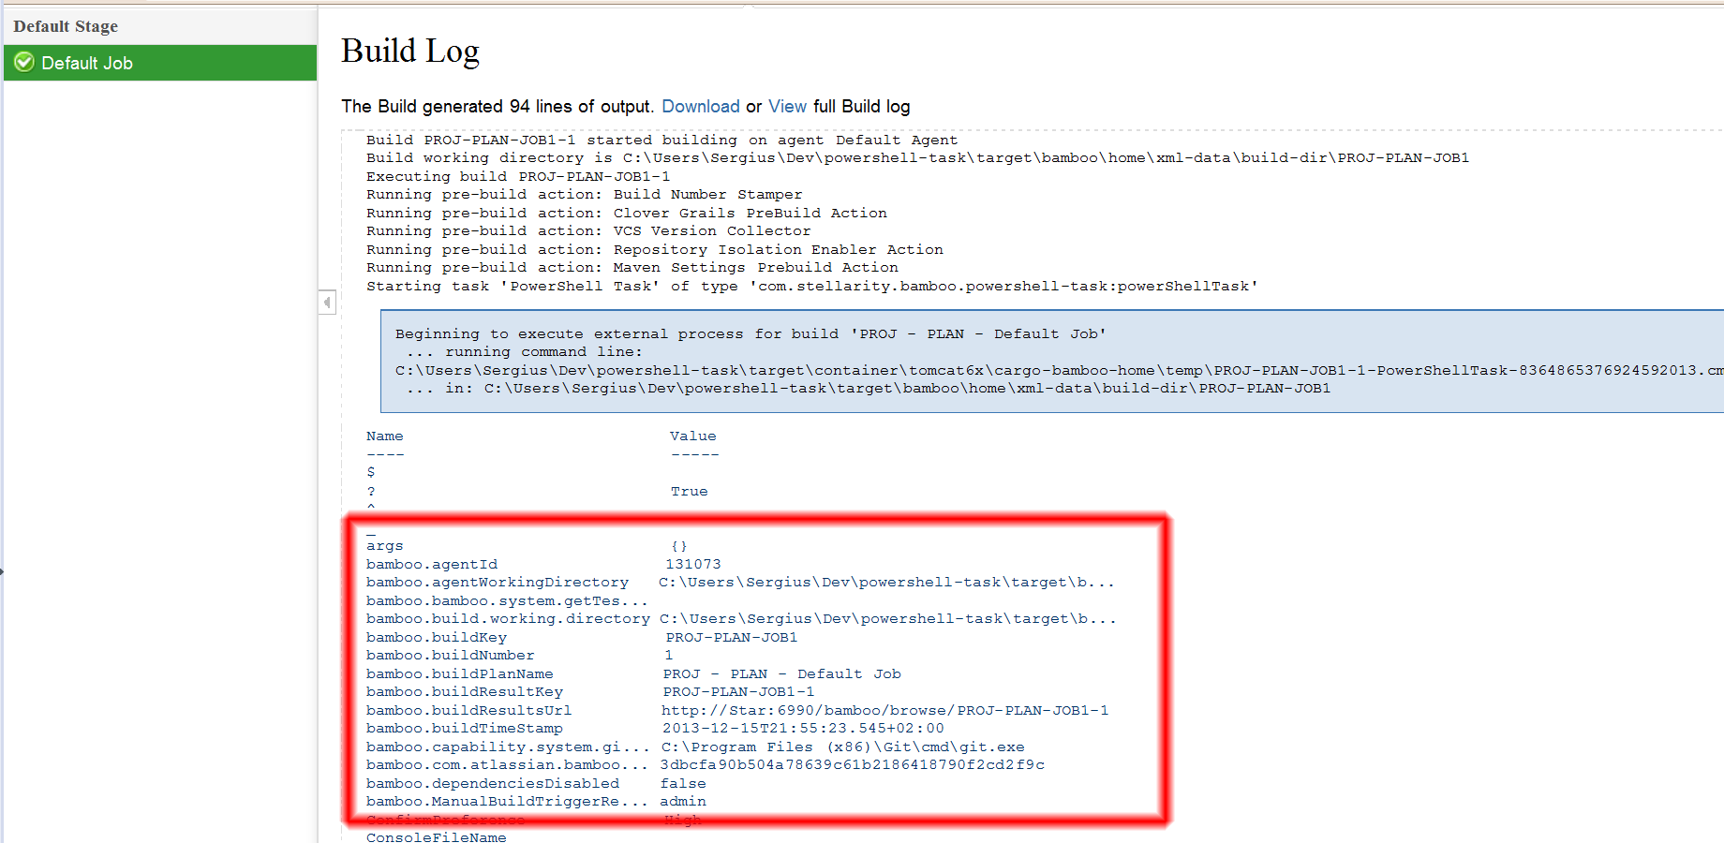Click 'Clover Grails PreBuild Action' line
This screenshot has height=843, width=1724.
(x=627, y=214)
